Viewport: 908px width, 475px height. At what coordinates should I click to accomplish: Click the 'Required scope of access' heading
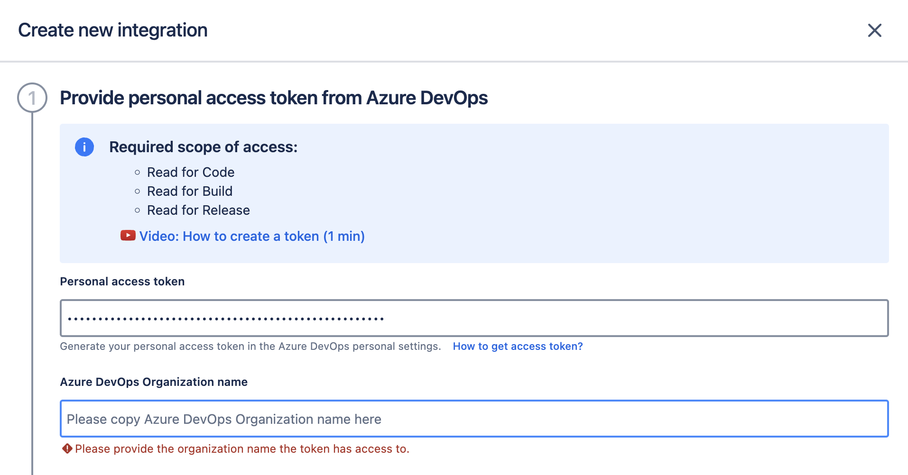click(x=203, y=147)
